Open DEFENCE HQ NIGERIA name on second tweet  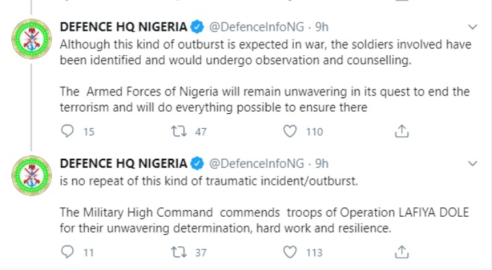coord(124,164)
